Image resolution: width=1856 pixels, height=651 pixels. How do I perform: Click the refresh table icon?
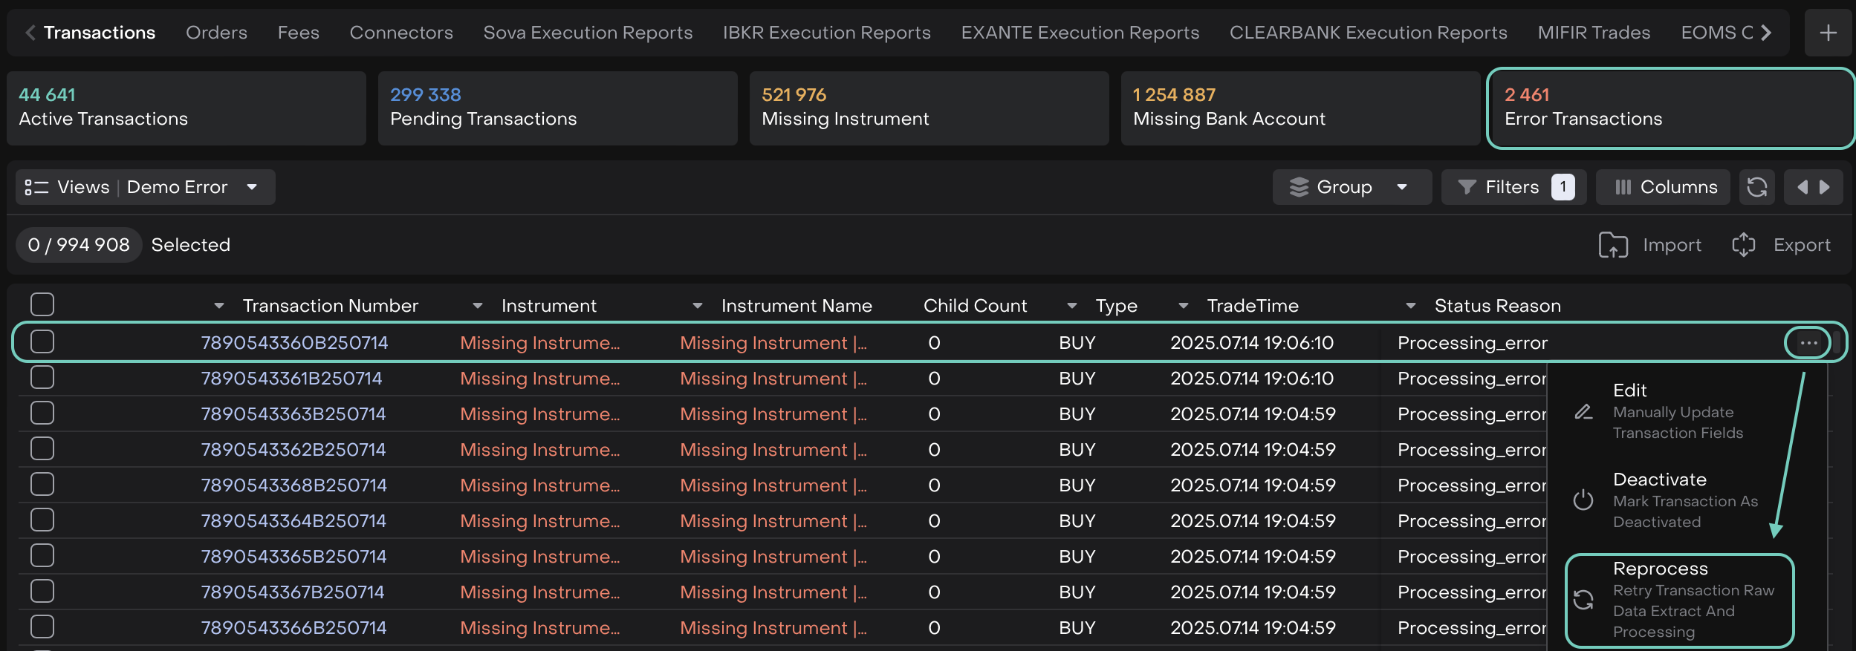(x=1756, y=187)
